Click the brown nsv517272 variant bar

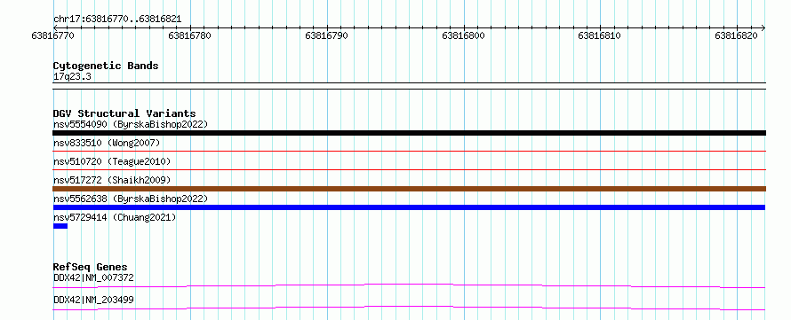click(x=409, y=189)
